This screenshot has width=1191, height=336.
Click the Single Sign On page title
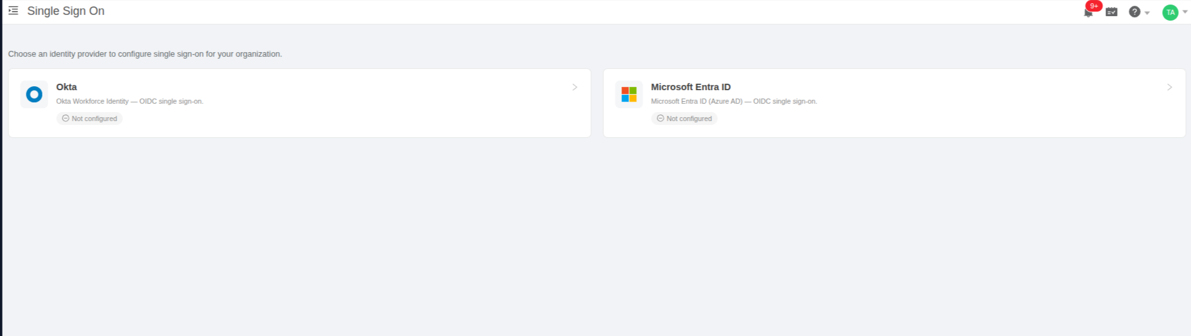click(66, 11)
